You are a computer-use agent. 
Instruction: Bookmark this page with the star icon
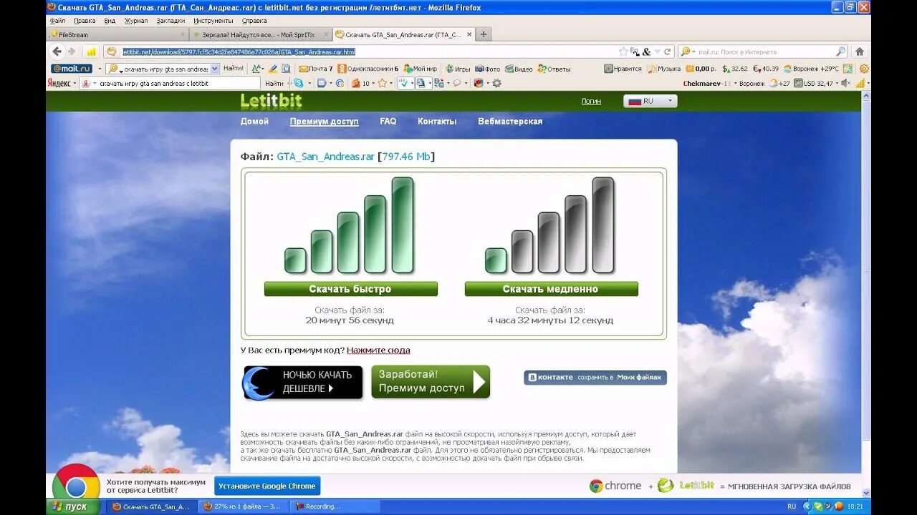click(623, 51)
